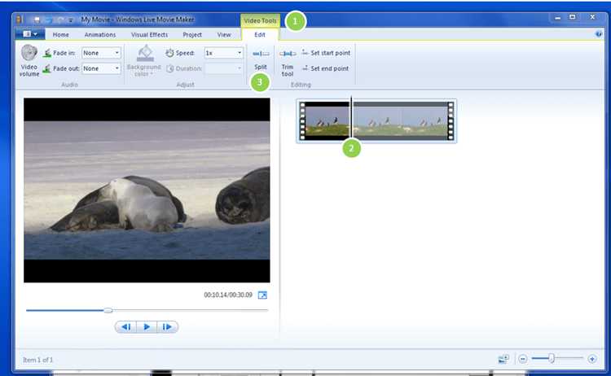Click the Video Tools contextual tab header
The image size is (611, 376).
(260, 20)
